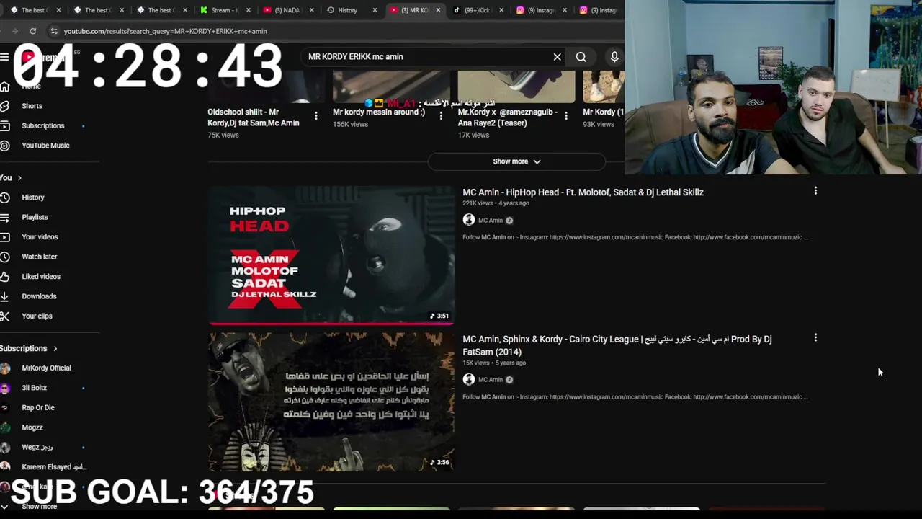
Task: Open Mr.Kordy x Ana Raye2 Teaser title
Action: pos(508,117)
